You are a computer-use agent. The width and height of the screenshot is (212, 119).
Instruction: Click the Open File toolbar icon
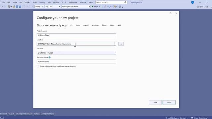click(14, 7)
